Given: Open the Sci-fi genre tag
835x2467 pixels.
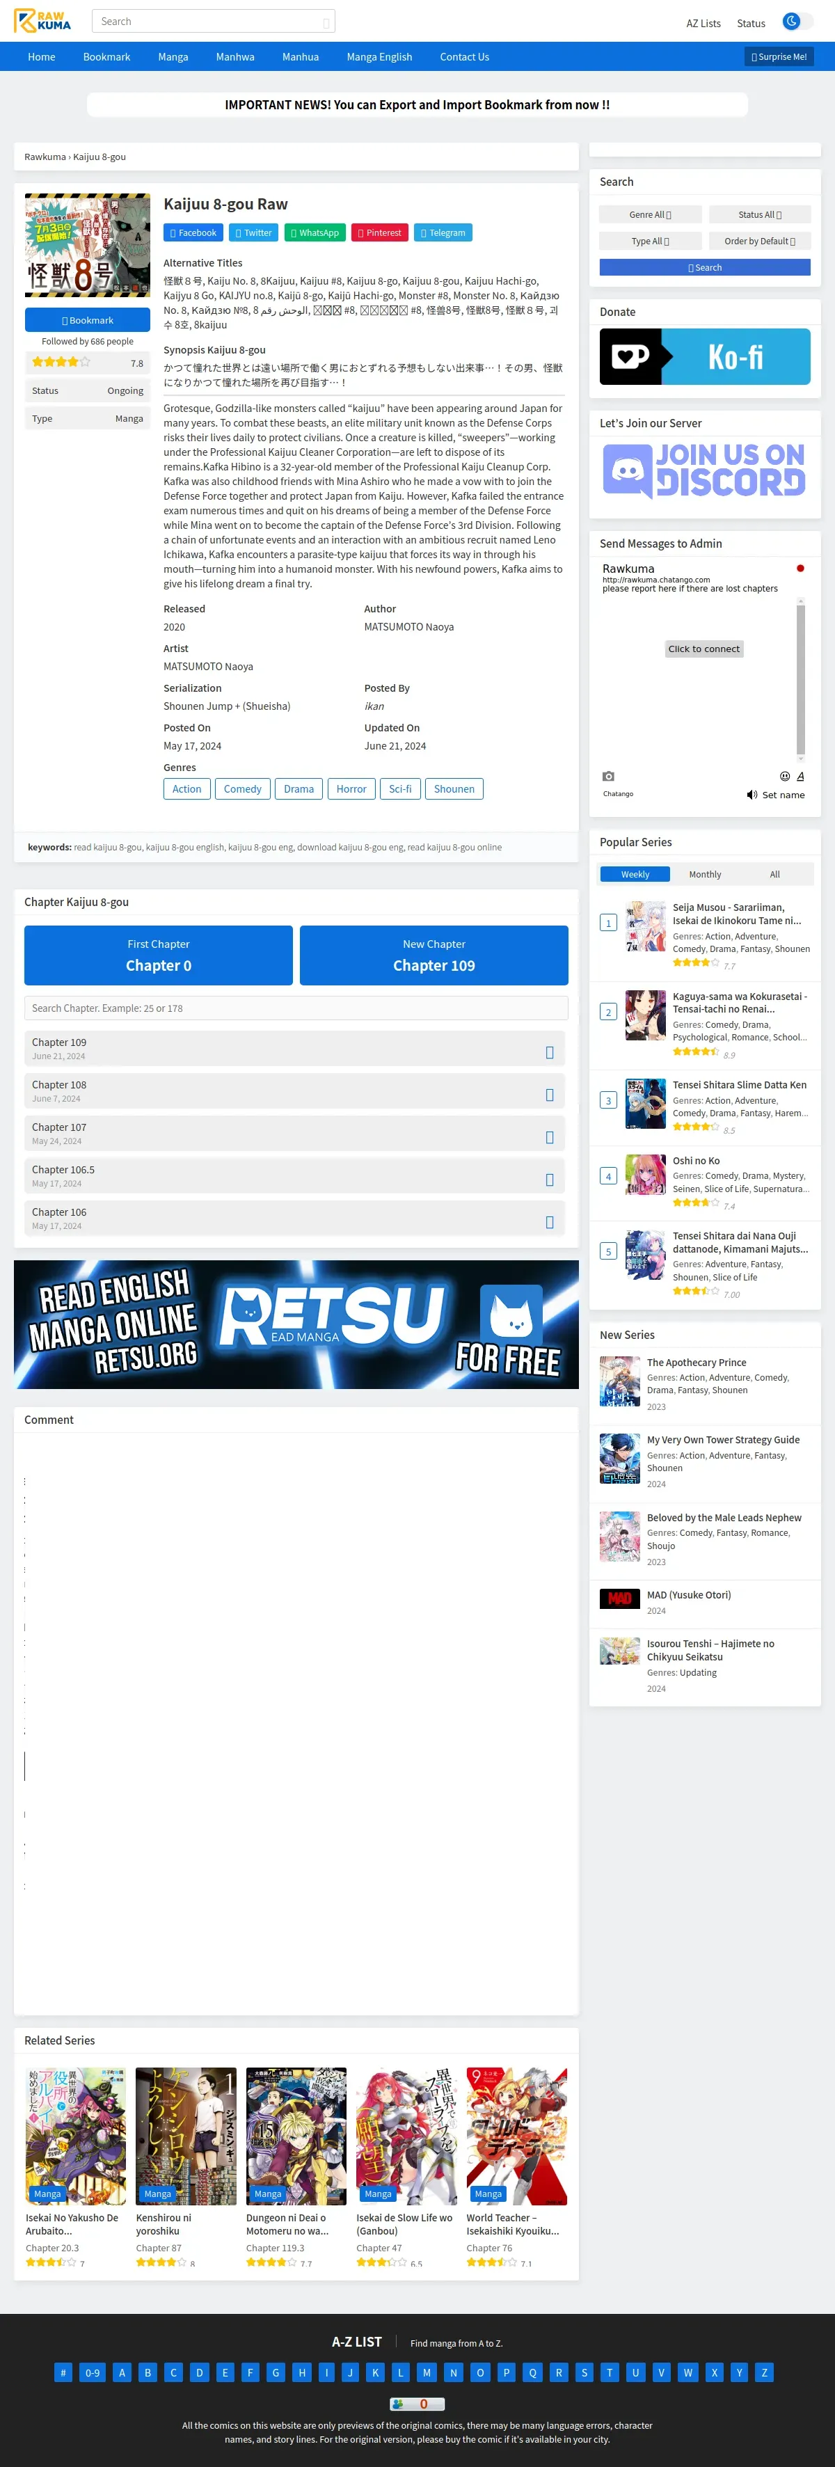Looking at the screenshot, I should tap(400, 789).
